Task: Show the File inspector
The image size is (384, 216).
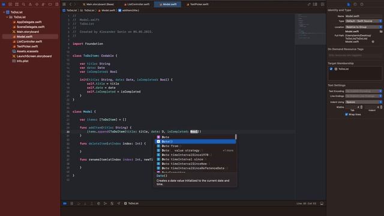Action: (349, 4)
